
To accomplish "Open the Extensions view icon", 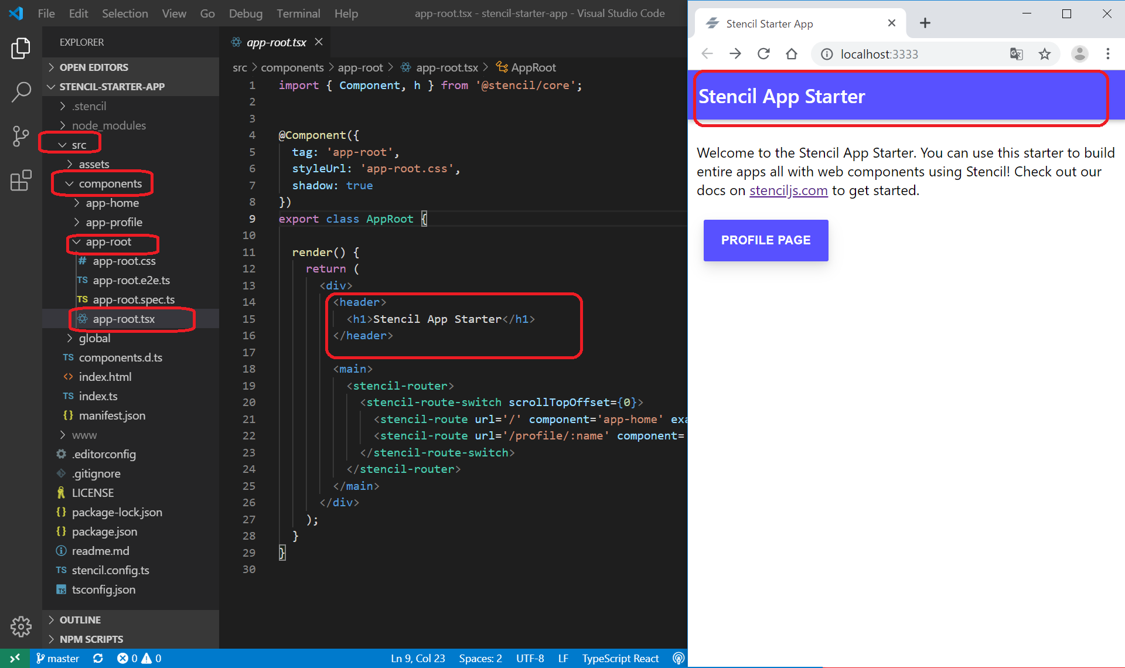I will pos(21,180).
